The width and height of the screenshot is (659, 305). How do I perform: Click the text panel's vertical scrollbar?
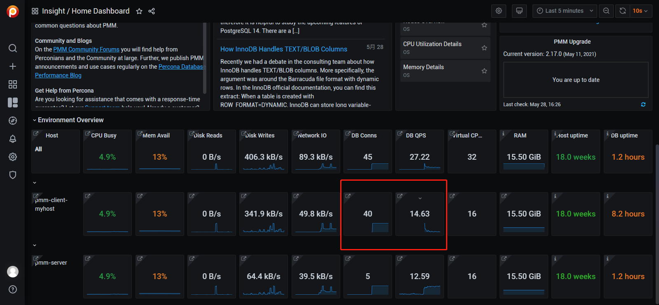click(x=205, y=58)
